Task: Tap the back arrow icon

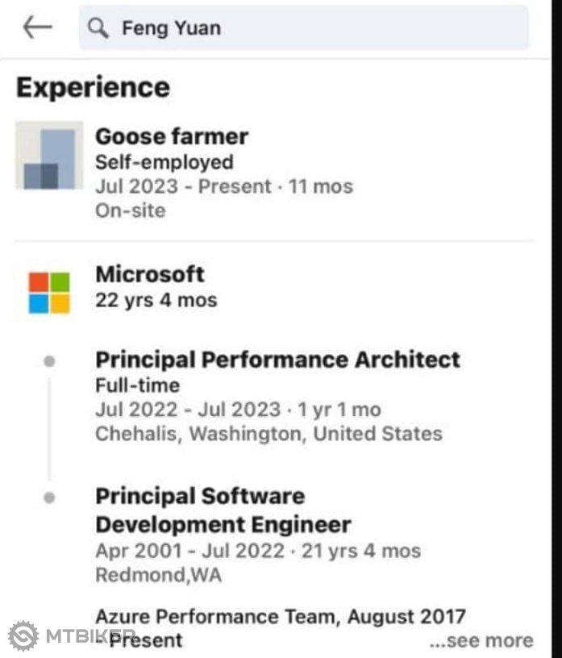Action: (37, 27)
